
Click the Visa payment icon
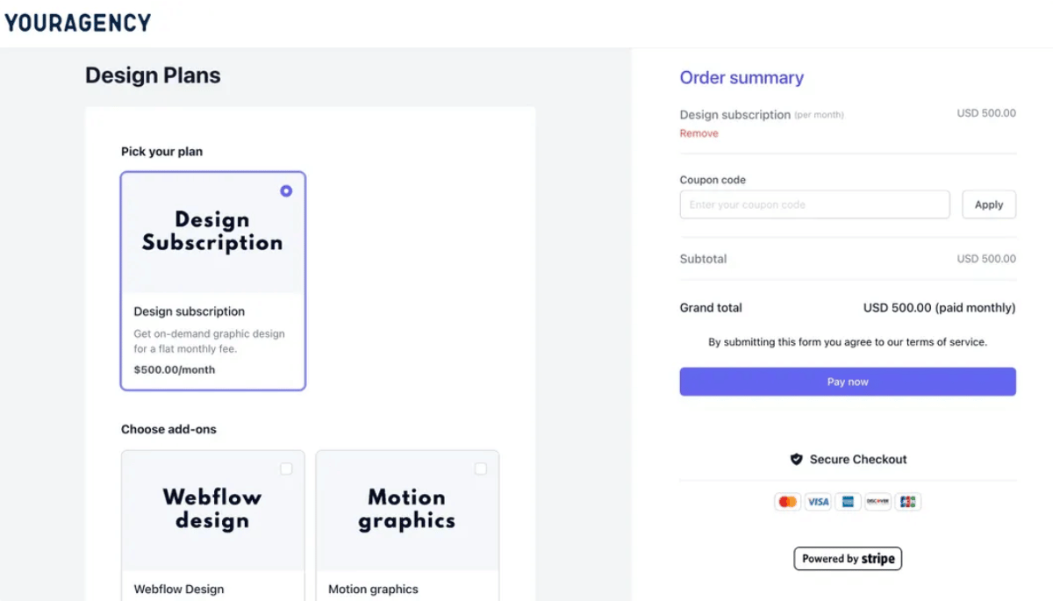pos(818,501)
